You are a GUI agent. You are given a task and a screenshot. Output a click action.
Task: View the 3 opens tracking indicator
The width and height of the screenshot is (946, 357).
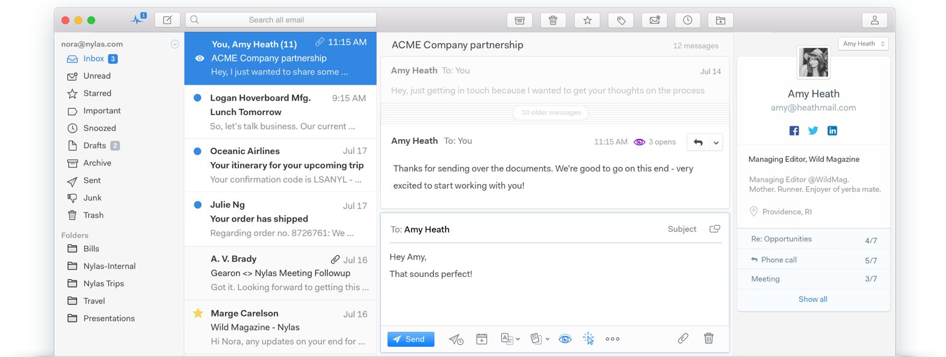pos(655,142)
